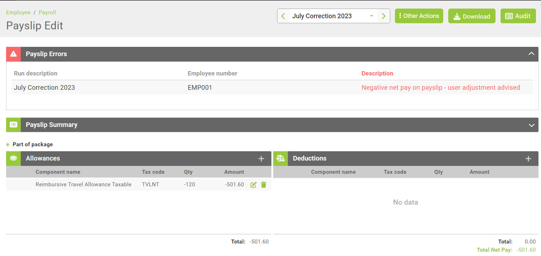The height and width of the screenshot is (256, 541).
Task: Open the Other Actions menu
Action: pyautogui.click(x=419, y=16)
